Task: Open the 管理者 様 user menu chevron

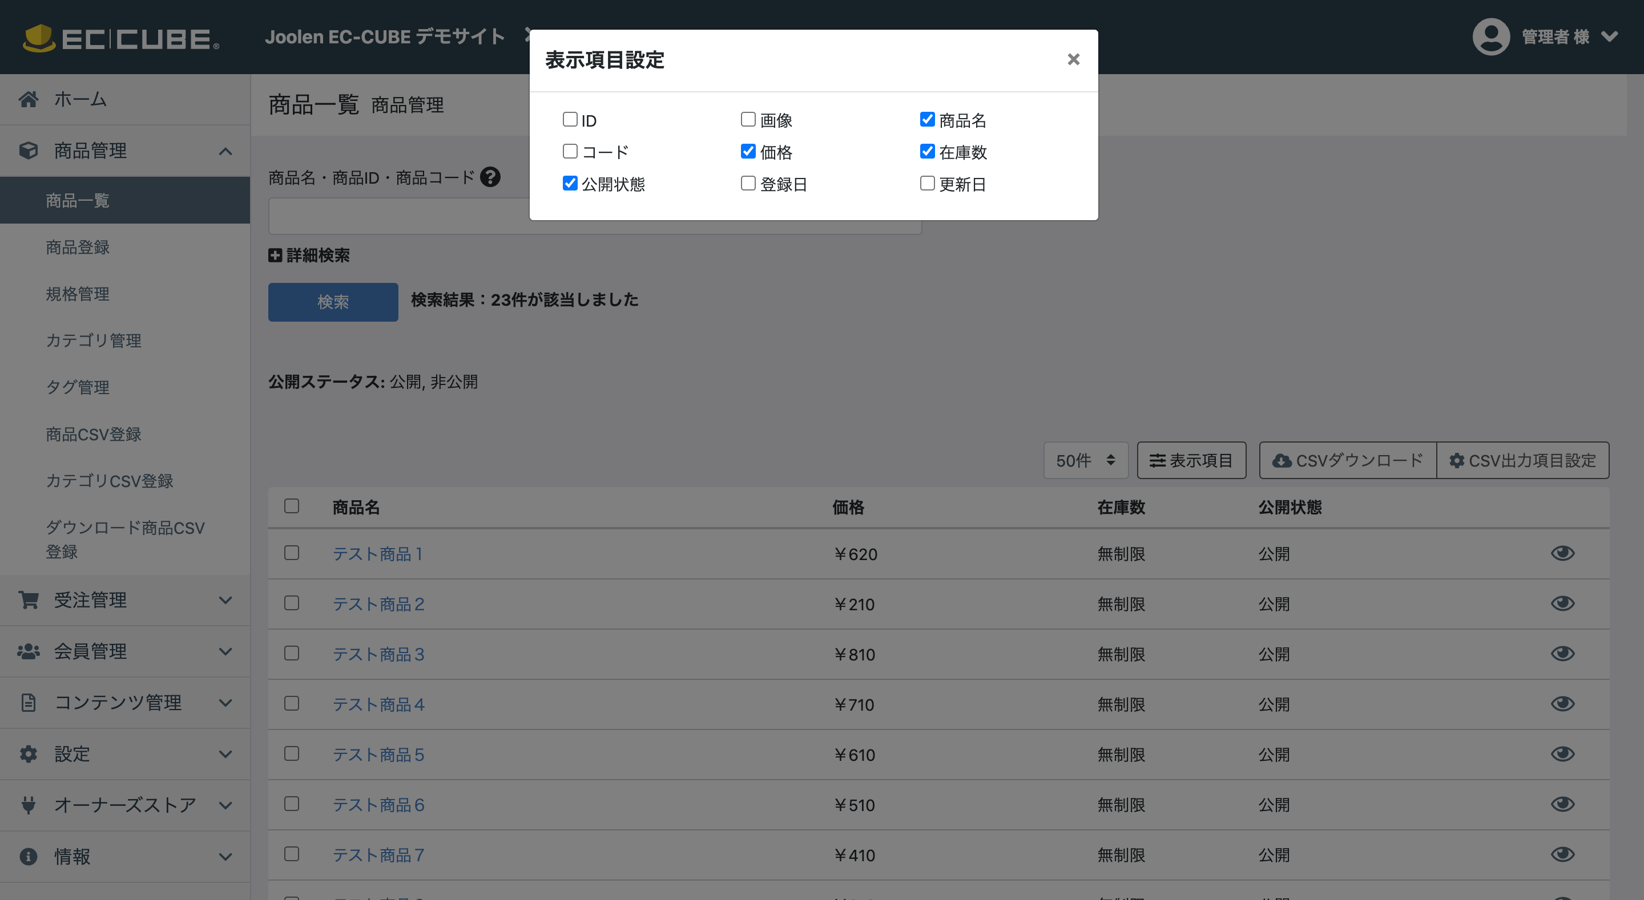Action: [1610, 37]
